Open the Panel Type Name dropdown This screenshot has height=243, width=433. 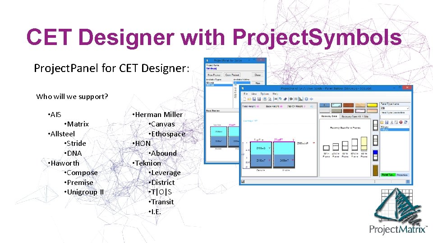395,108
